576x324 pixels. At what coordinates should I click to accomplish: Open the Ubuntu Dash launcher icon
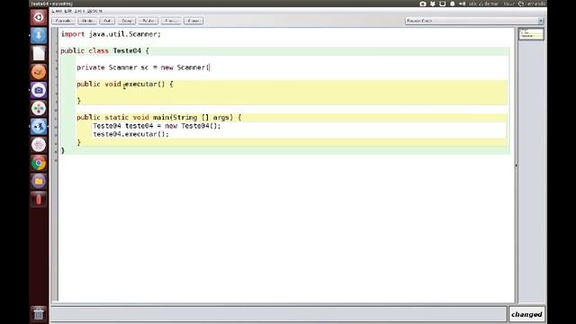[39, 17]
